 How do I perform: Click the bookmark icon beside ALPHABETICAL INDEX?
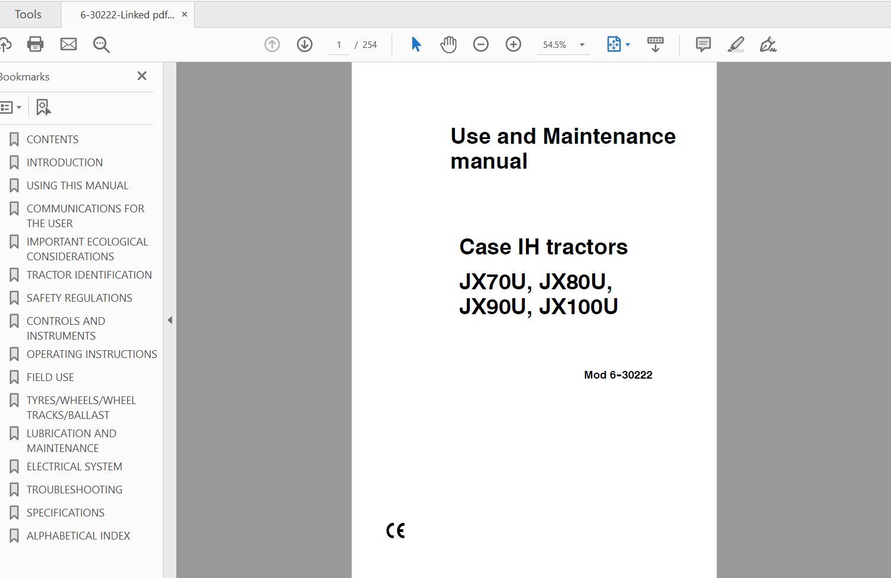(x=14, y=536)
